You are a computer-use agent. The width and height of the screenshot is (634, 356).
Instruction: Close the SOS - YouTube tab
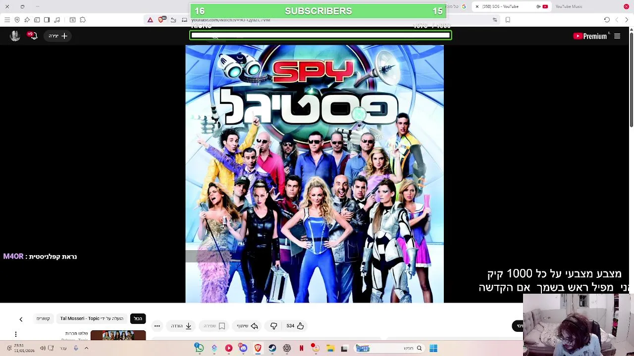(477, 6)
